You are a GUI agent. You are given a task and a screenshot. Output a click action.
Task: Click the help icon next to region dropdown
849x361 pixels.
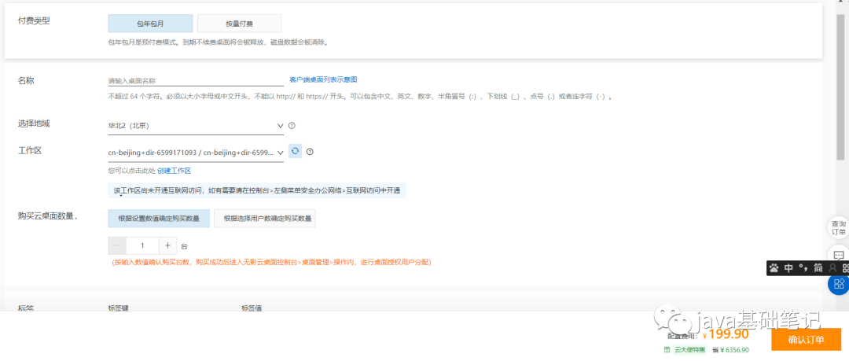292,126
